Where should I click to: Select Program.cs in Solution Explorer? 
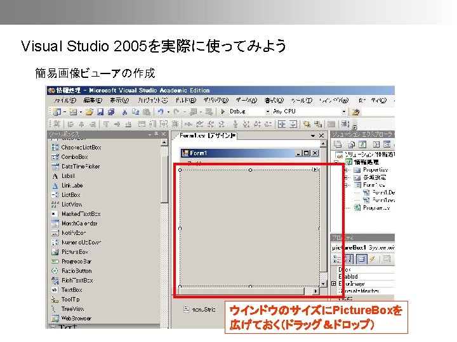click(x=372, y=208)
